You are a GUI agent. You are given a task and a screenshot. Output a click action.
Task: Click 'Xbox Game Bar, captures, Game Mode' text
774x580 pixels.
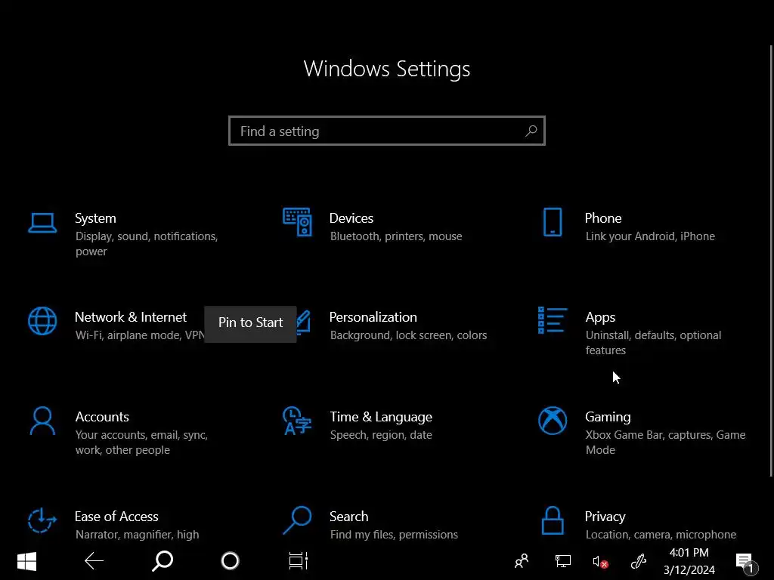(665, 443)
